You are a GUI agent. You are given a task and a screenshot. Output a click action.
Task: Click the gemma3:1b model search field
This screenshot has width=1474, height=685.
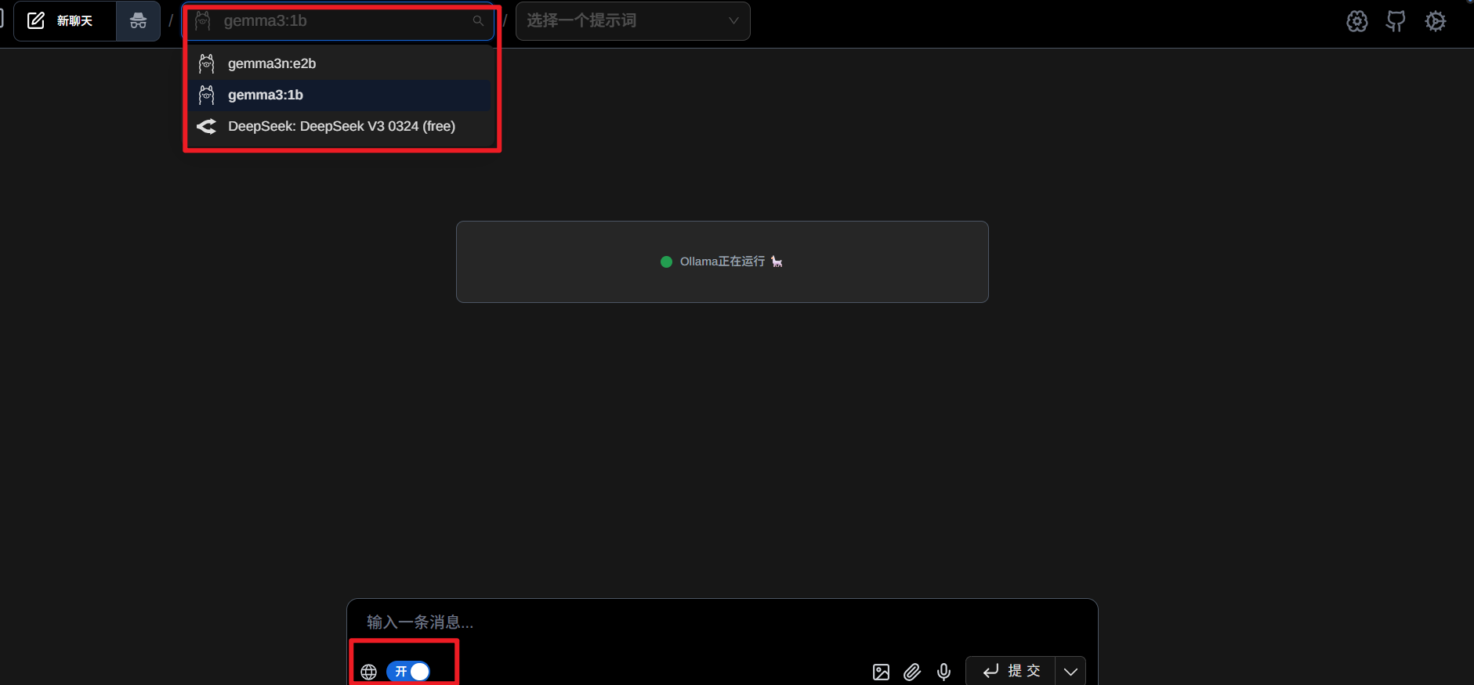(338, 21)
